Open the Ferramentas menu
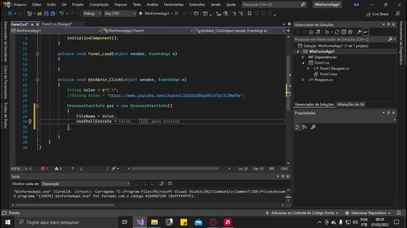 (174, 4)
